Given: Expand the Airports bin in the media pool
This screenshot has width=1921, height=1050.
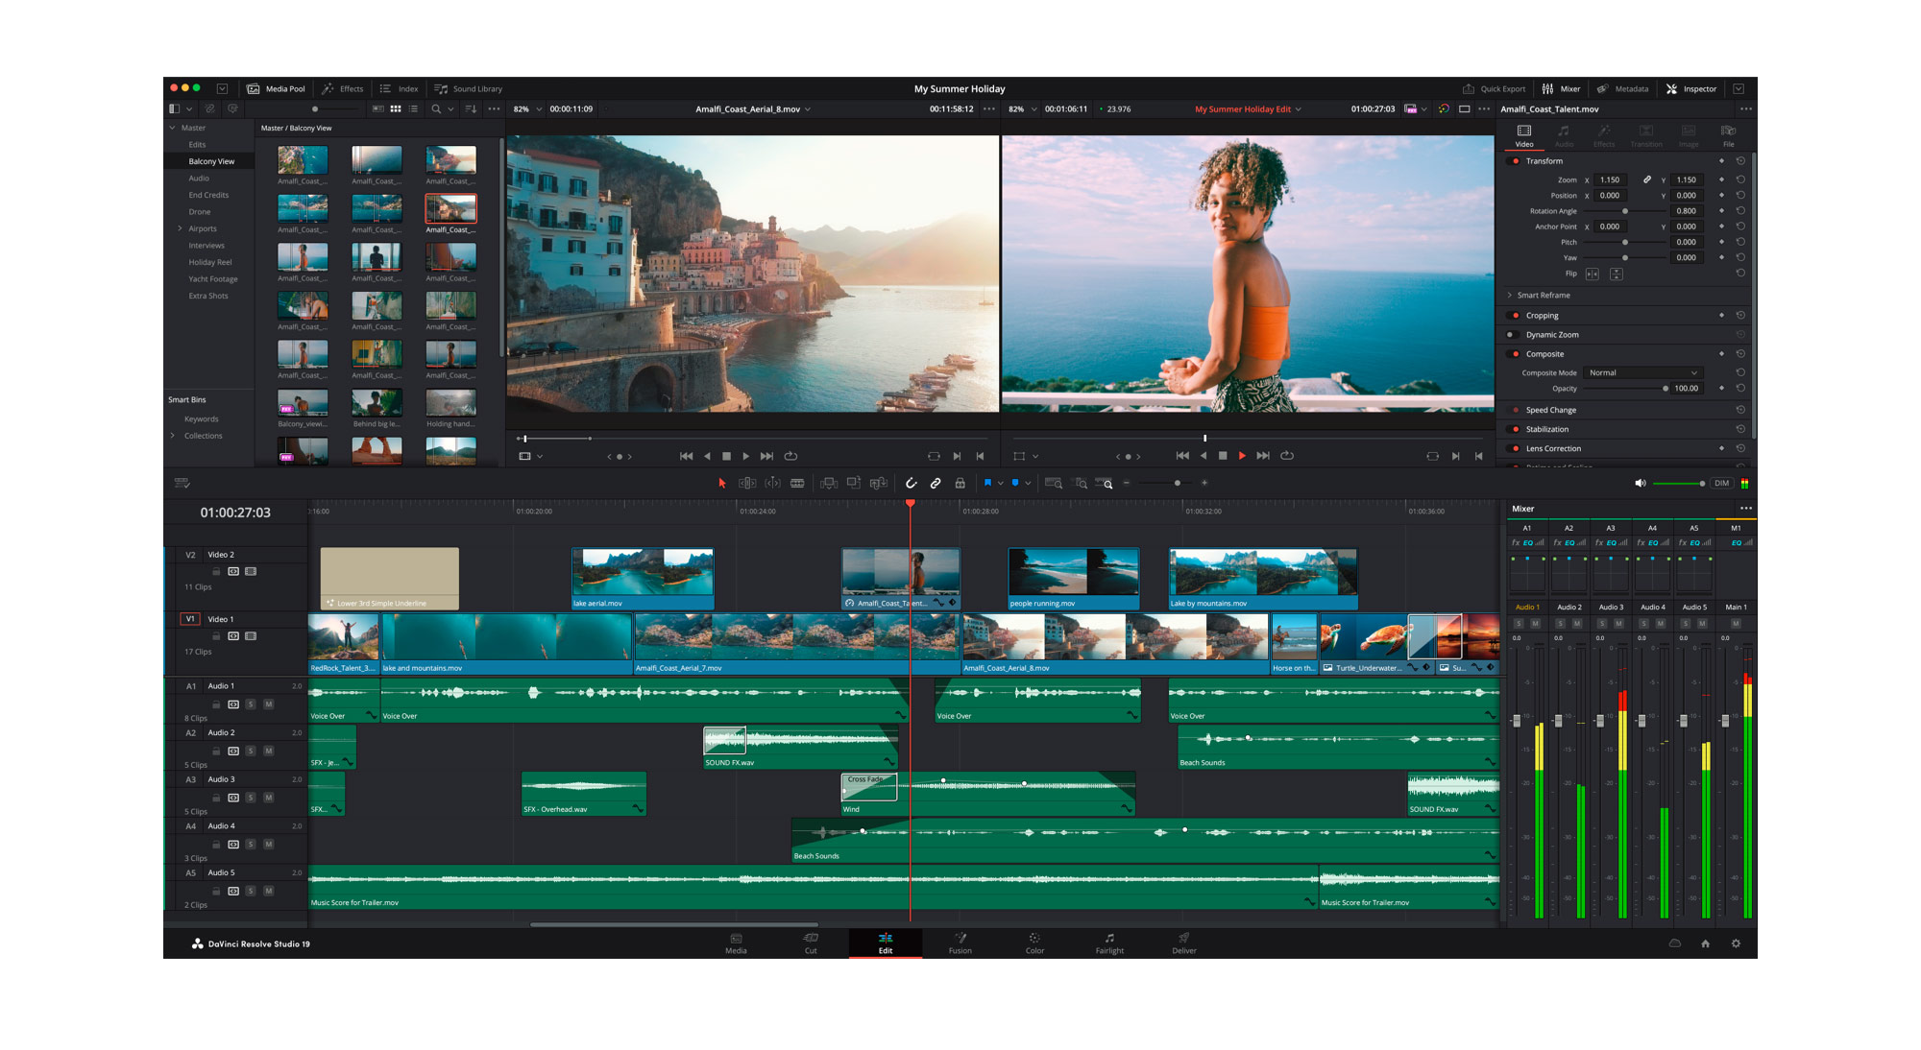Looking at the screenshot, I should 182,228.
